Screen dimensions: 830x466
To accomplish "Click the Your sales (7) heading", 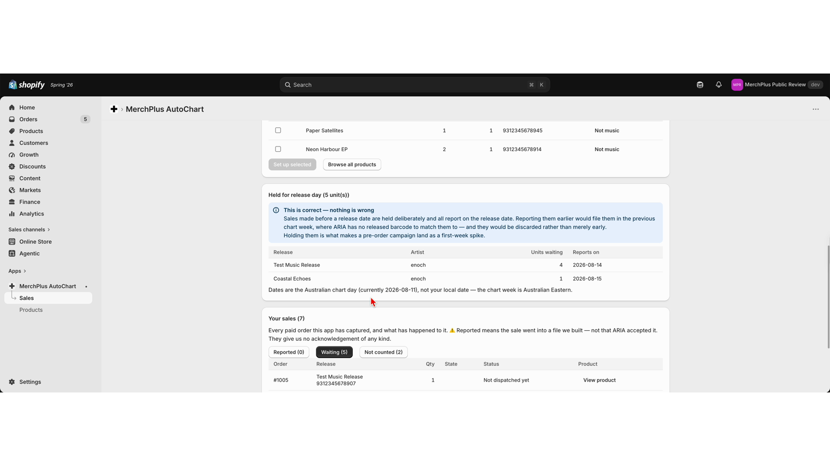I will click(x=286, y=318).
